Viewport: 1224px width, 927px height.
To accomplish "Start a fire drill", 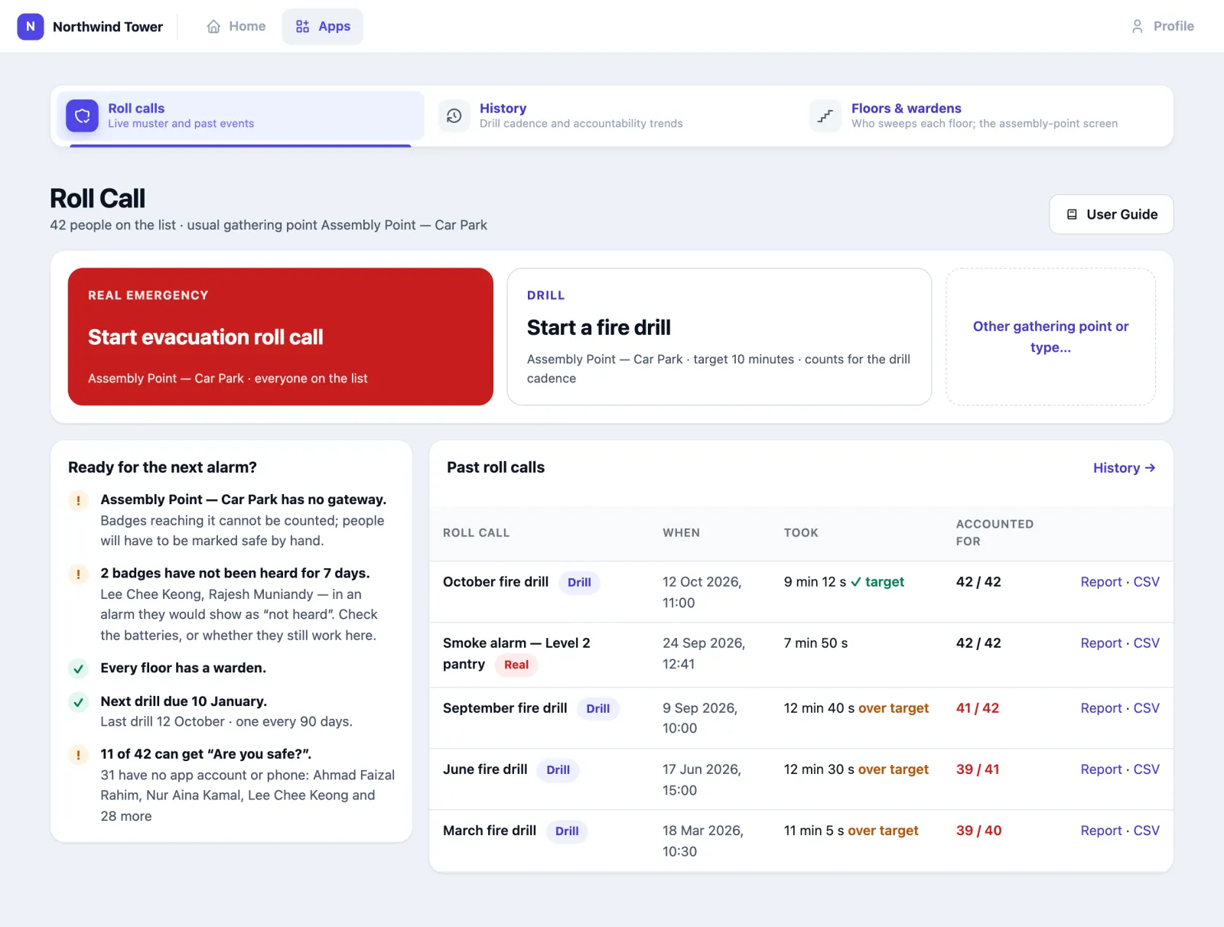I will 719,337.
